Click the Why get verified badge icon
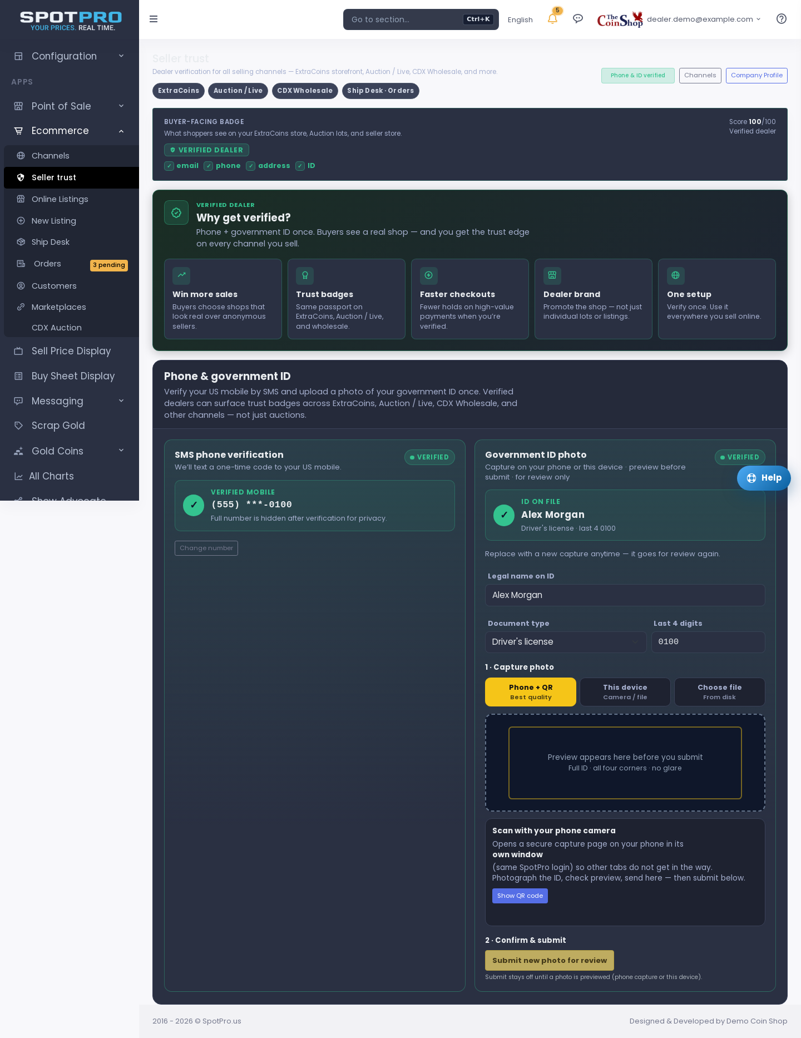The width and height of the screenshot is (801, 1038). click(176, 212)
